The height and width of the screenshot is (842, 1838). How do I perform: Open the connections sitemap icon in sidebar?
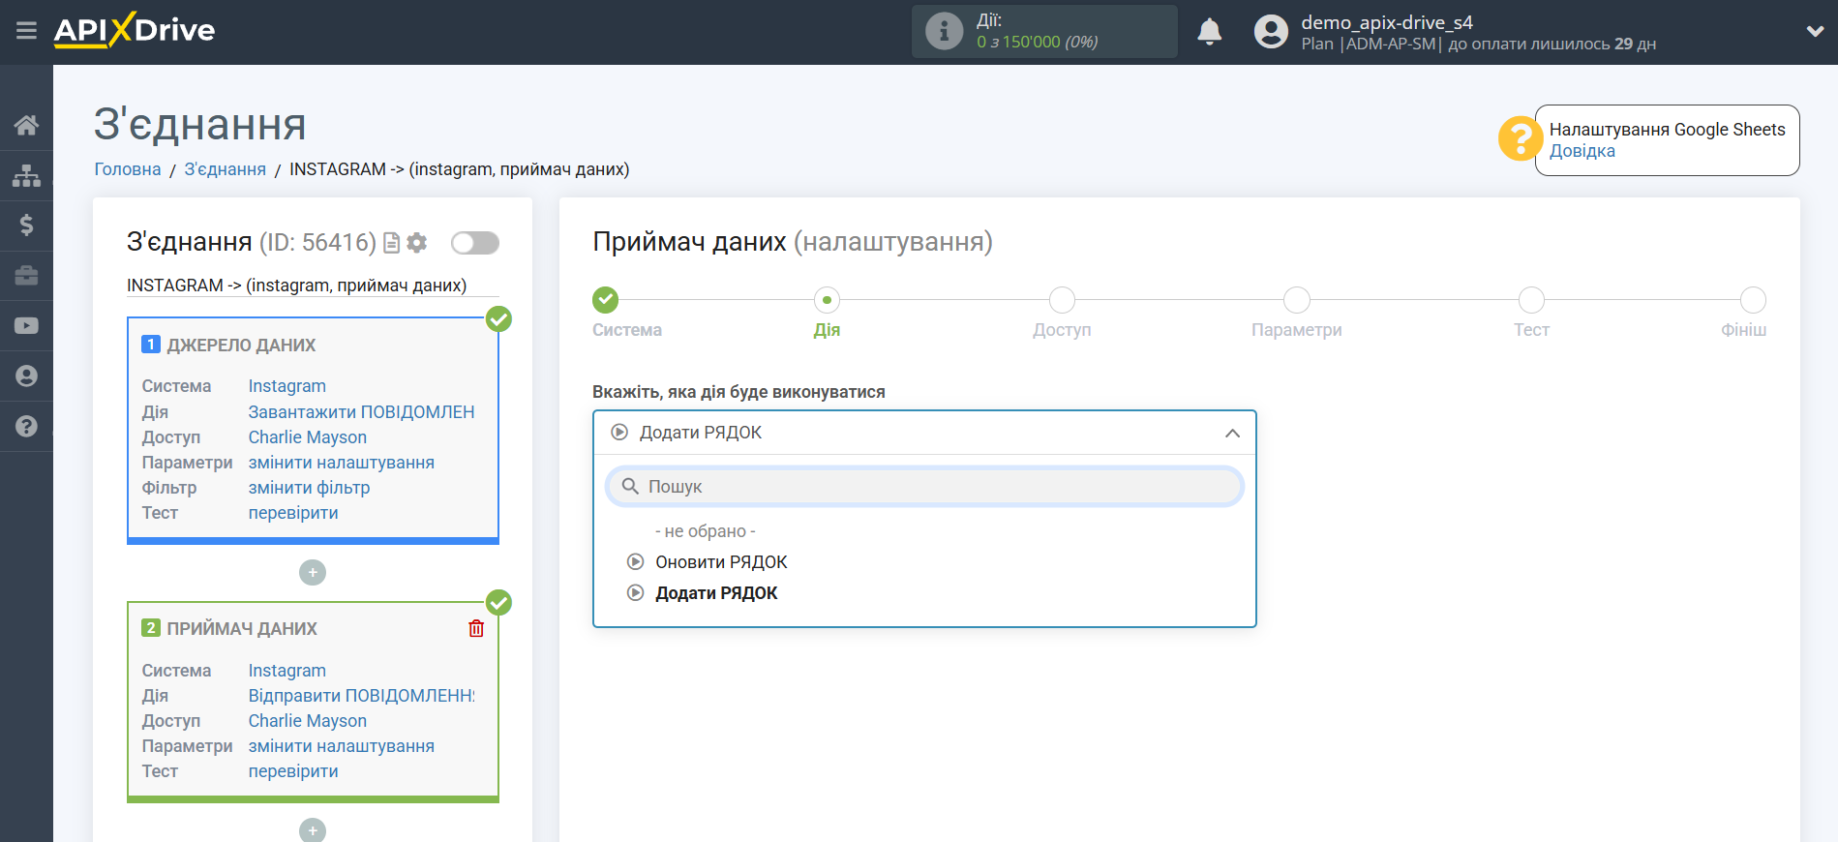tap(26, 175)
